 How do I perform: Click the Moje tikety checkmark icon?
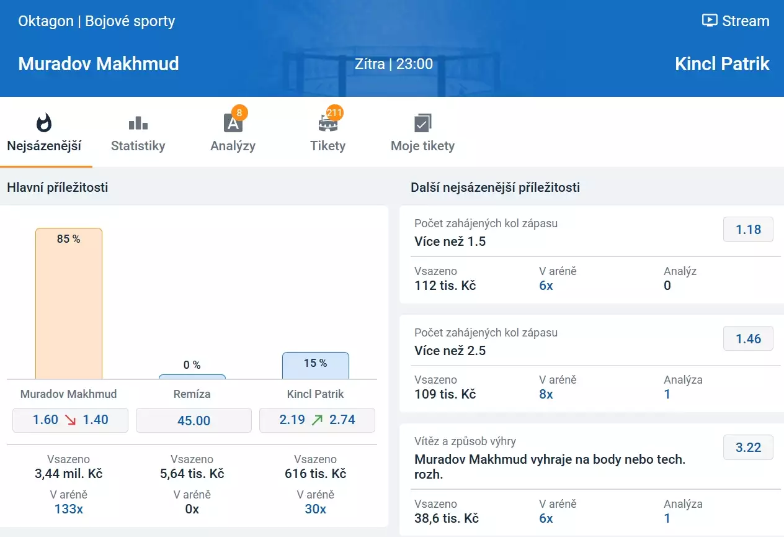point(422,123)
